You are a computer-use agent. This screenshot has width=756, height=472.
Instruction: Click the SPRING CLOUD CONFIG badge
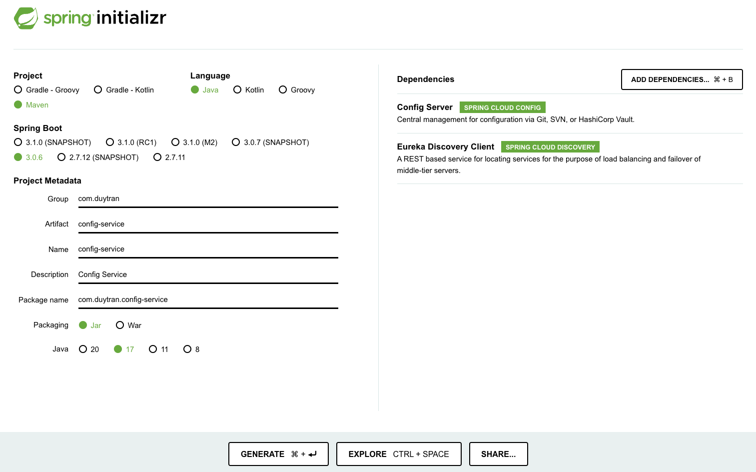click(502, 107)
